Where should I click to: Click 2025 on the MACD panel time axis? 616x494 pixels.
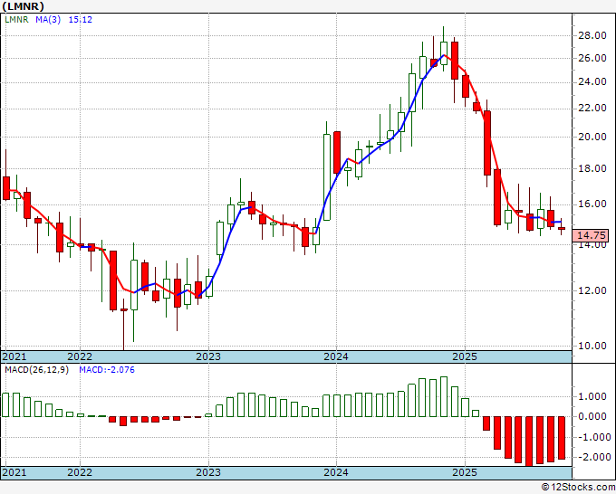[465, 472]
